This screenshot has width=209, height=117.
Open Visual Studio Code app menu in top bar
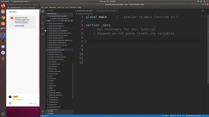point(21,1)
